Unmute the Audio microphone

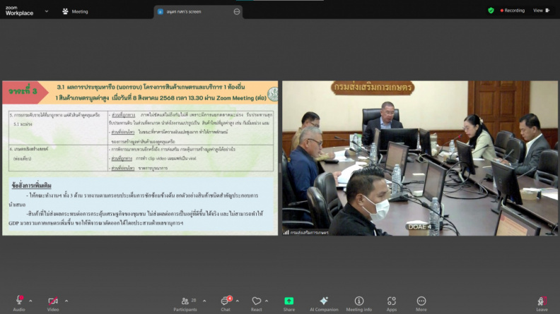(x=19, y=303)
